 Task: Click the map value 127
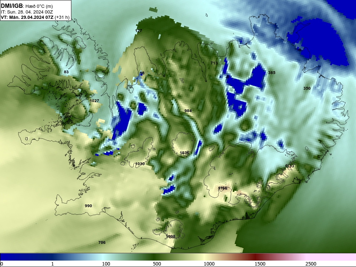138,31
